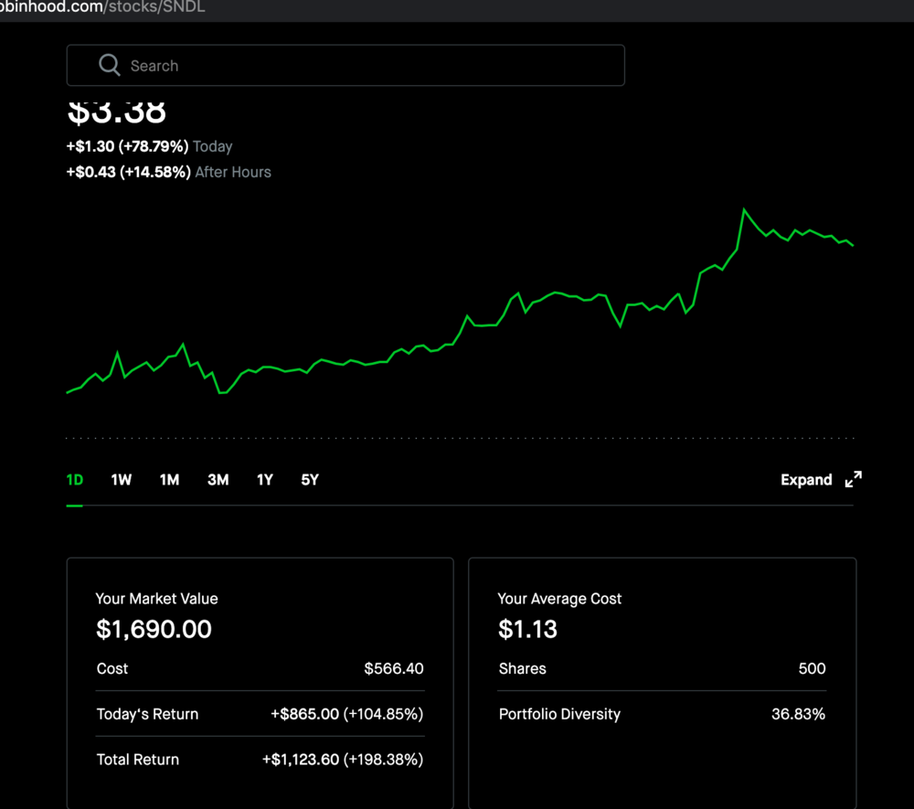Click the expand arrows icon beside Expand
Viewport: 914px width, 809px height.
[853, 480]
